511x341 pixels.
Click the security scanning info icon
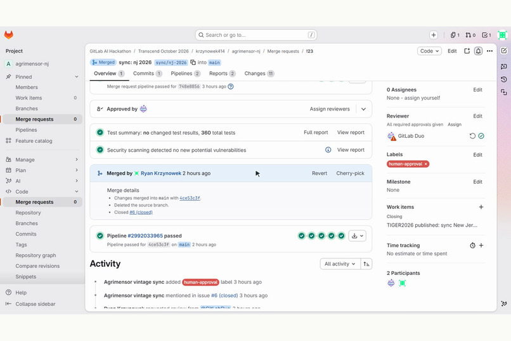328,150
